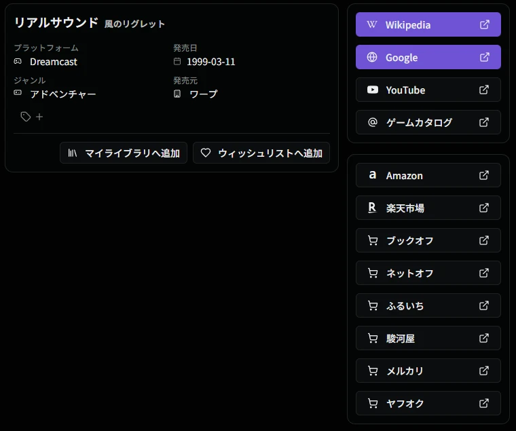Click the genre icon beside アドベンチャー
The height and width of the screenshot is (431, 516).
click(18, 92)
